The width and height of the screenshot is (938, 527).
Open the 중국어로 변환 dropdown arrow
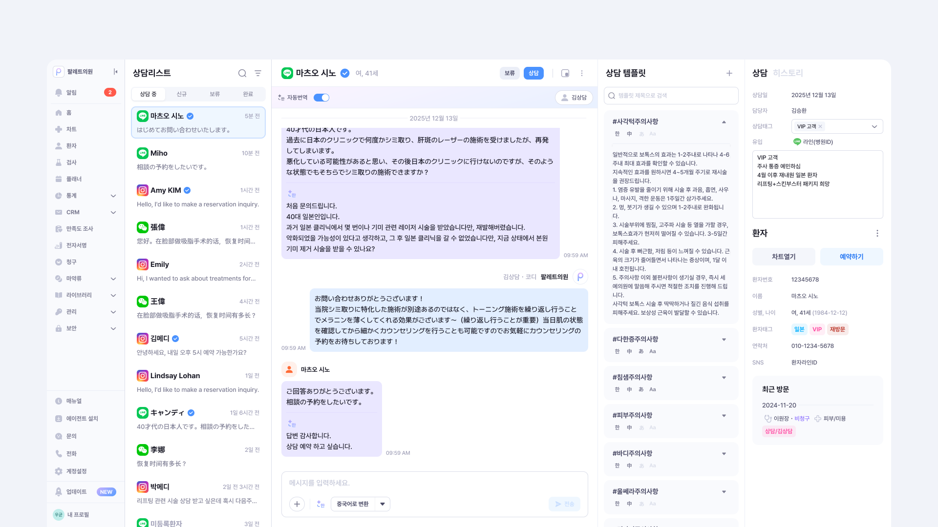coord(383,504)
